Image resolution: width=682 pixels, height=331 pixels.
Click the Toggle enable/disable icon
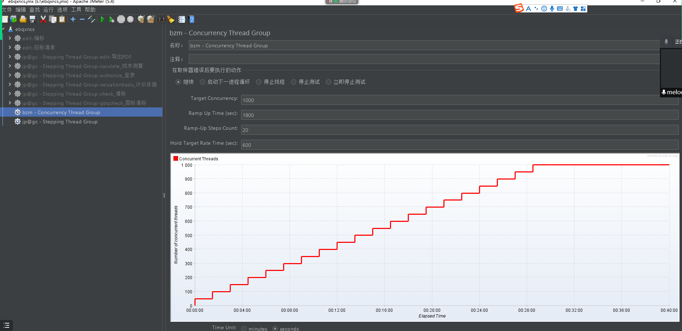click(x=92, y=19)
